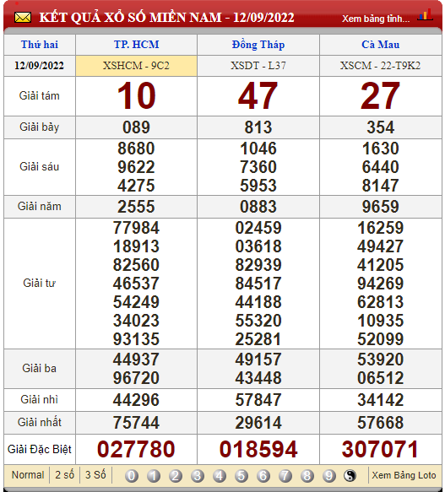This screenshot has width=445, height=492.
Task: Click special prize number 018594
Action: (x=258, y=449)
